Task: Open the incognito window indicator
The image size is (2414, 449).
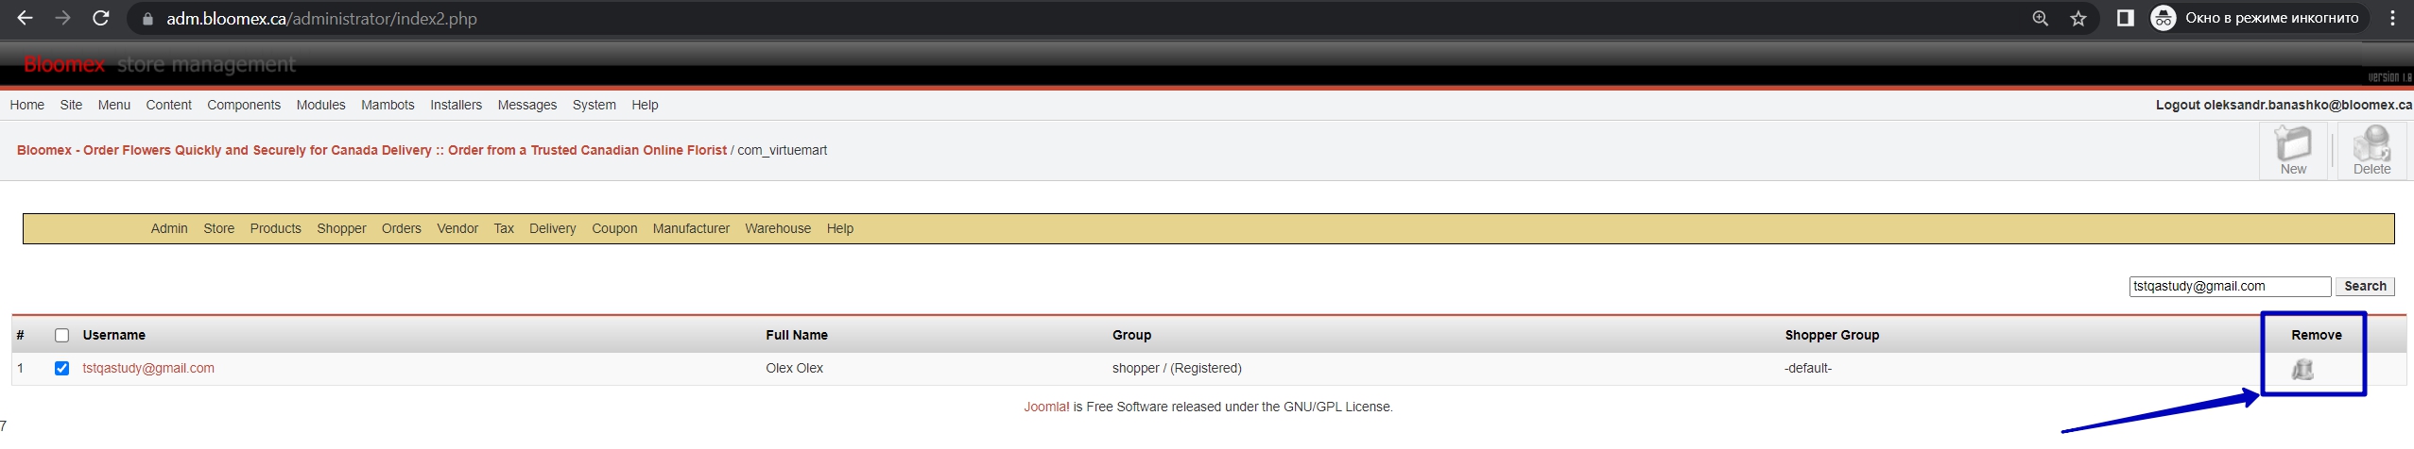Action: pyautogui.click(x=2259, y=18)
